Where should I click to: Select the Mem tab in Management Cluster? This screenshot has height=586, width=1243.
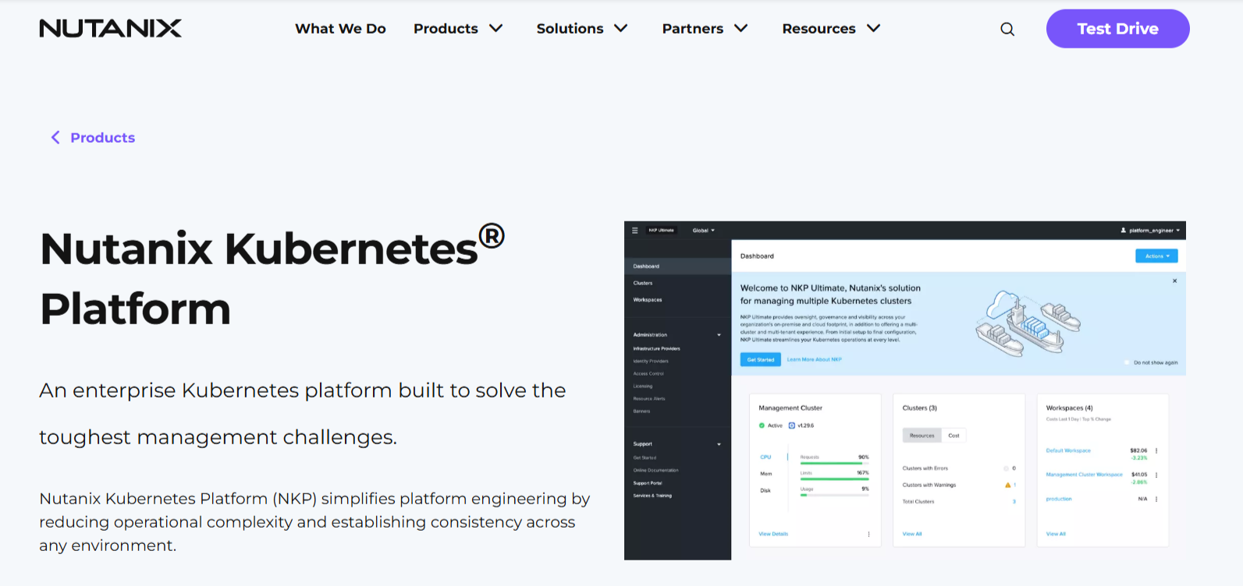click(766, 474)
